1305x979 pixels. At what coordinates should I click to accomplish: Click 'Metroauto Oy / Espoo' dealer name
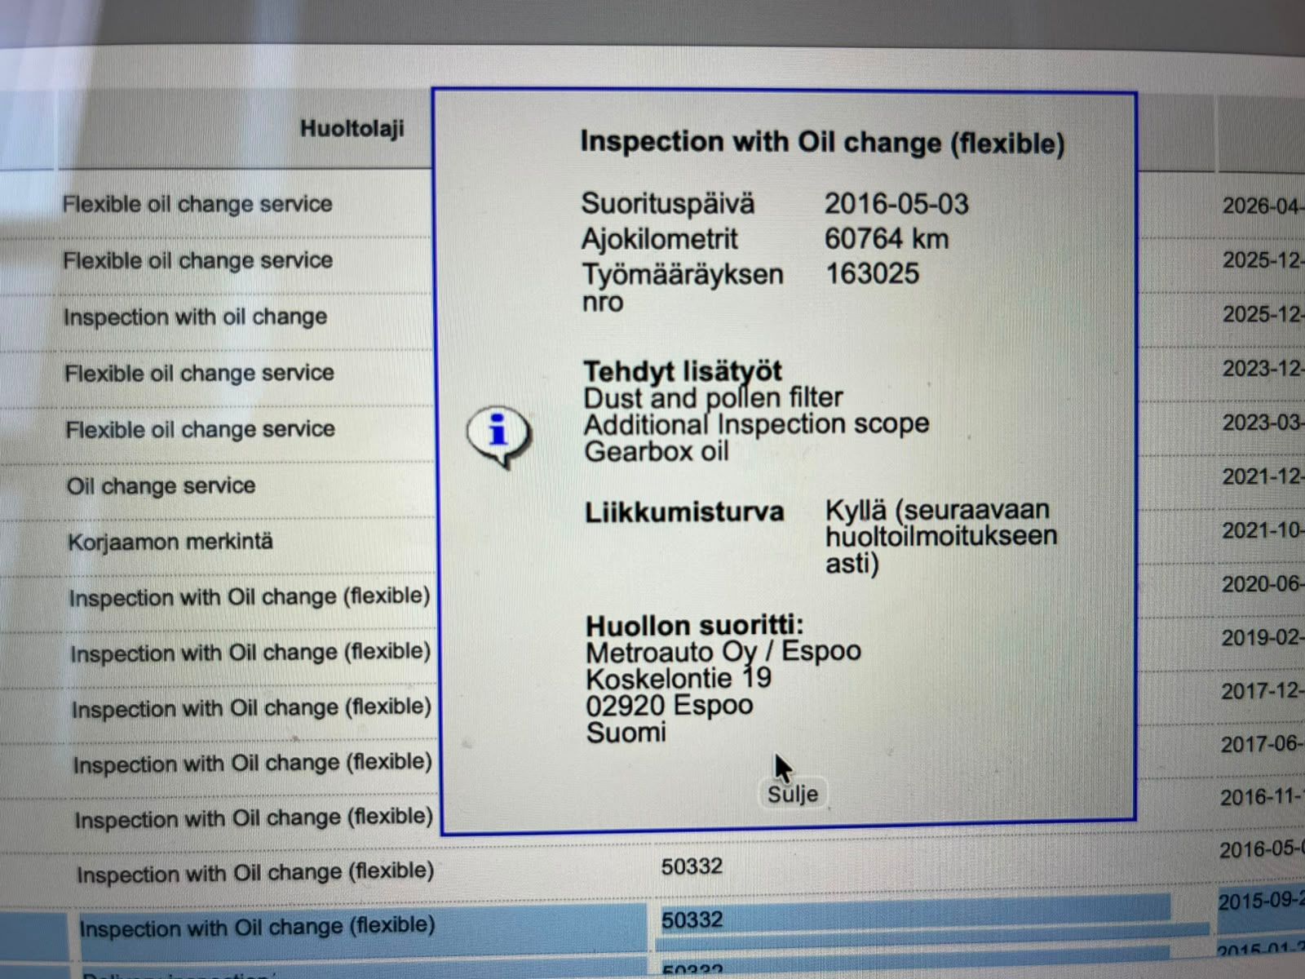click(x=723, y=652)
